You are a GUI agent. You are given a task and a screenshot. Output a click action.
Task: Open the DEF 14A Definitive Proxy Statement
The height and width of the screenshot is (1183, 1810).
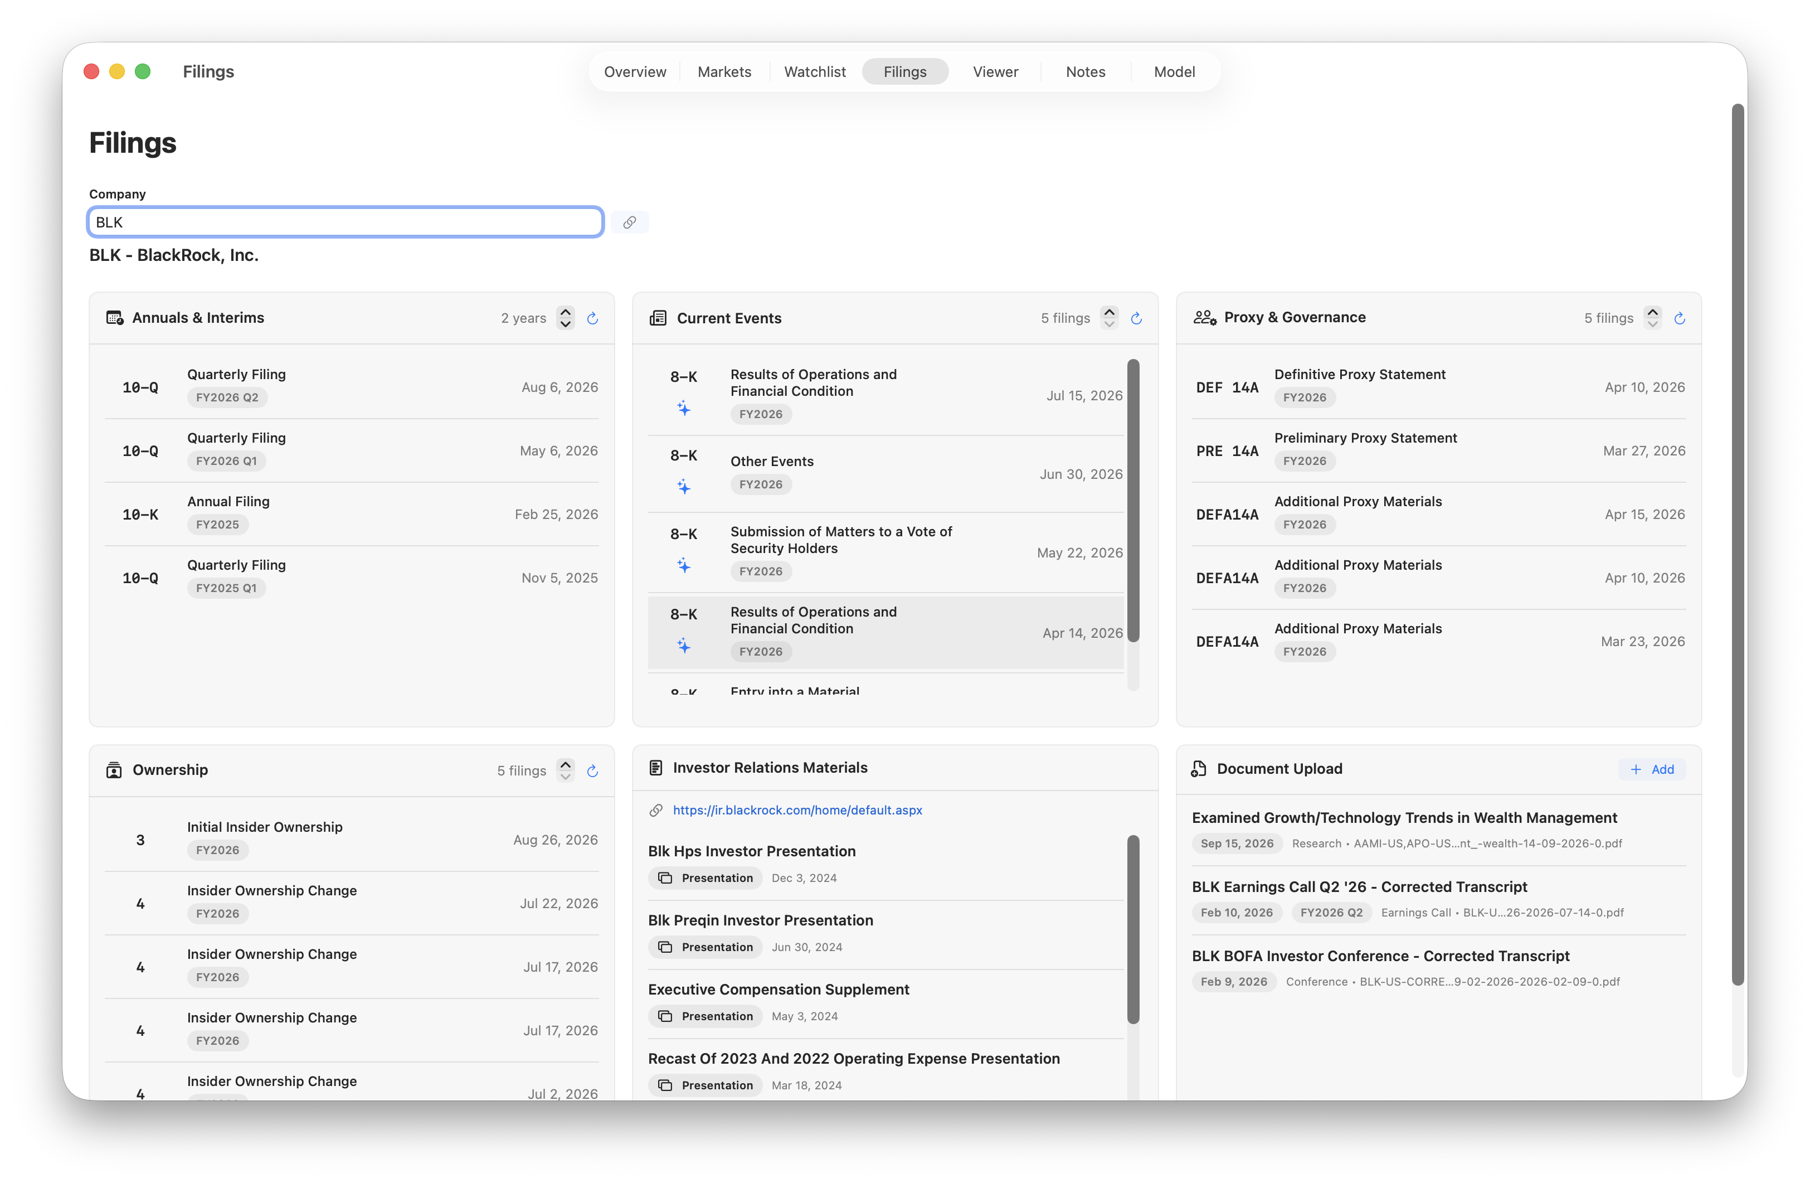[x=1438, y=387]
